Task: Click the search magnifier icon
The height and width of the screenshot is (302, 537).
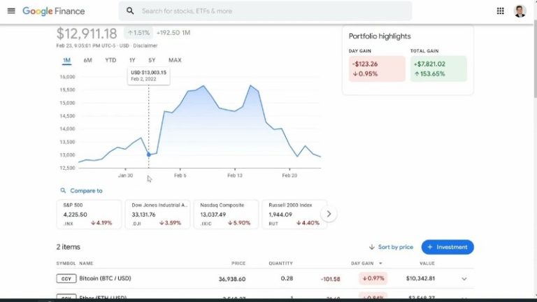Action: (x=130, y=11)
